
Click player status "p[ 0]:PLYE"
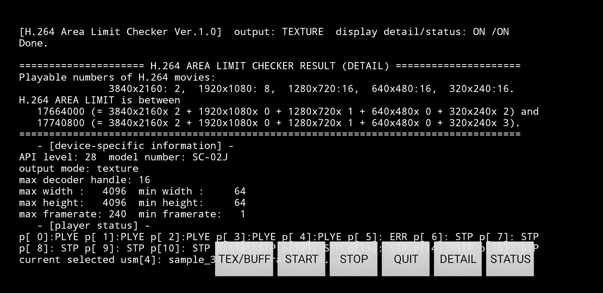(49, 237)
